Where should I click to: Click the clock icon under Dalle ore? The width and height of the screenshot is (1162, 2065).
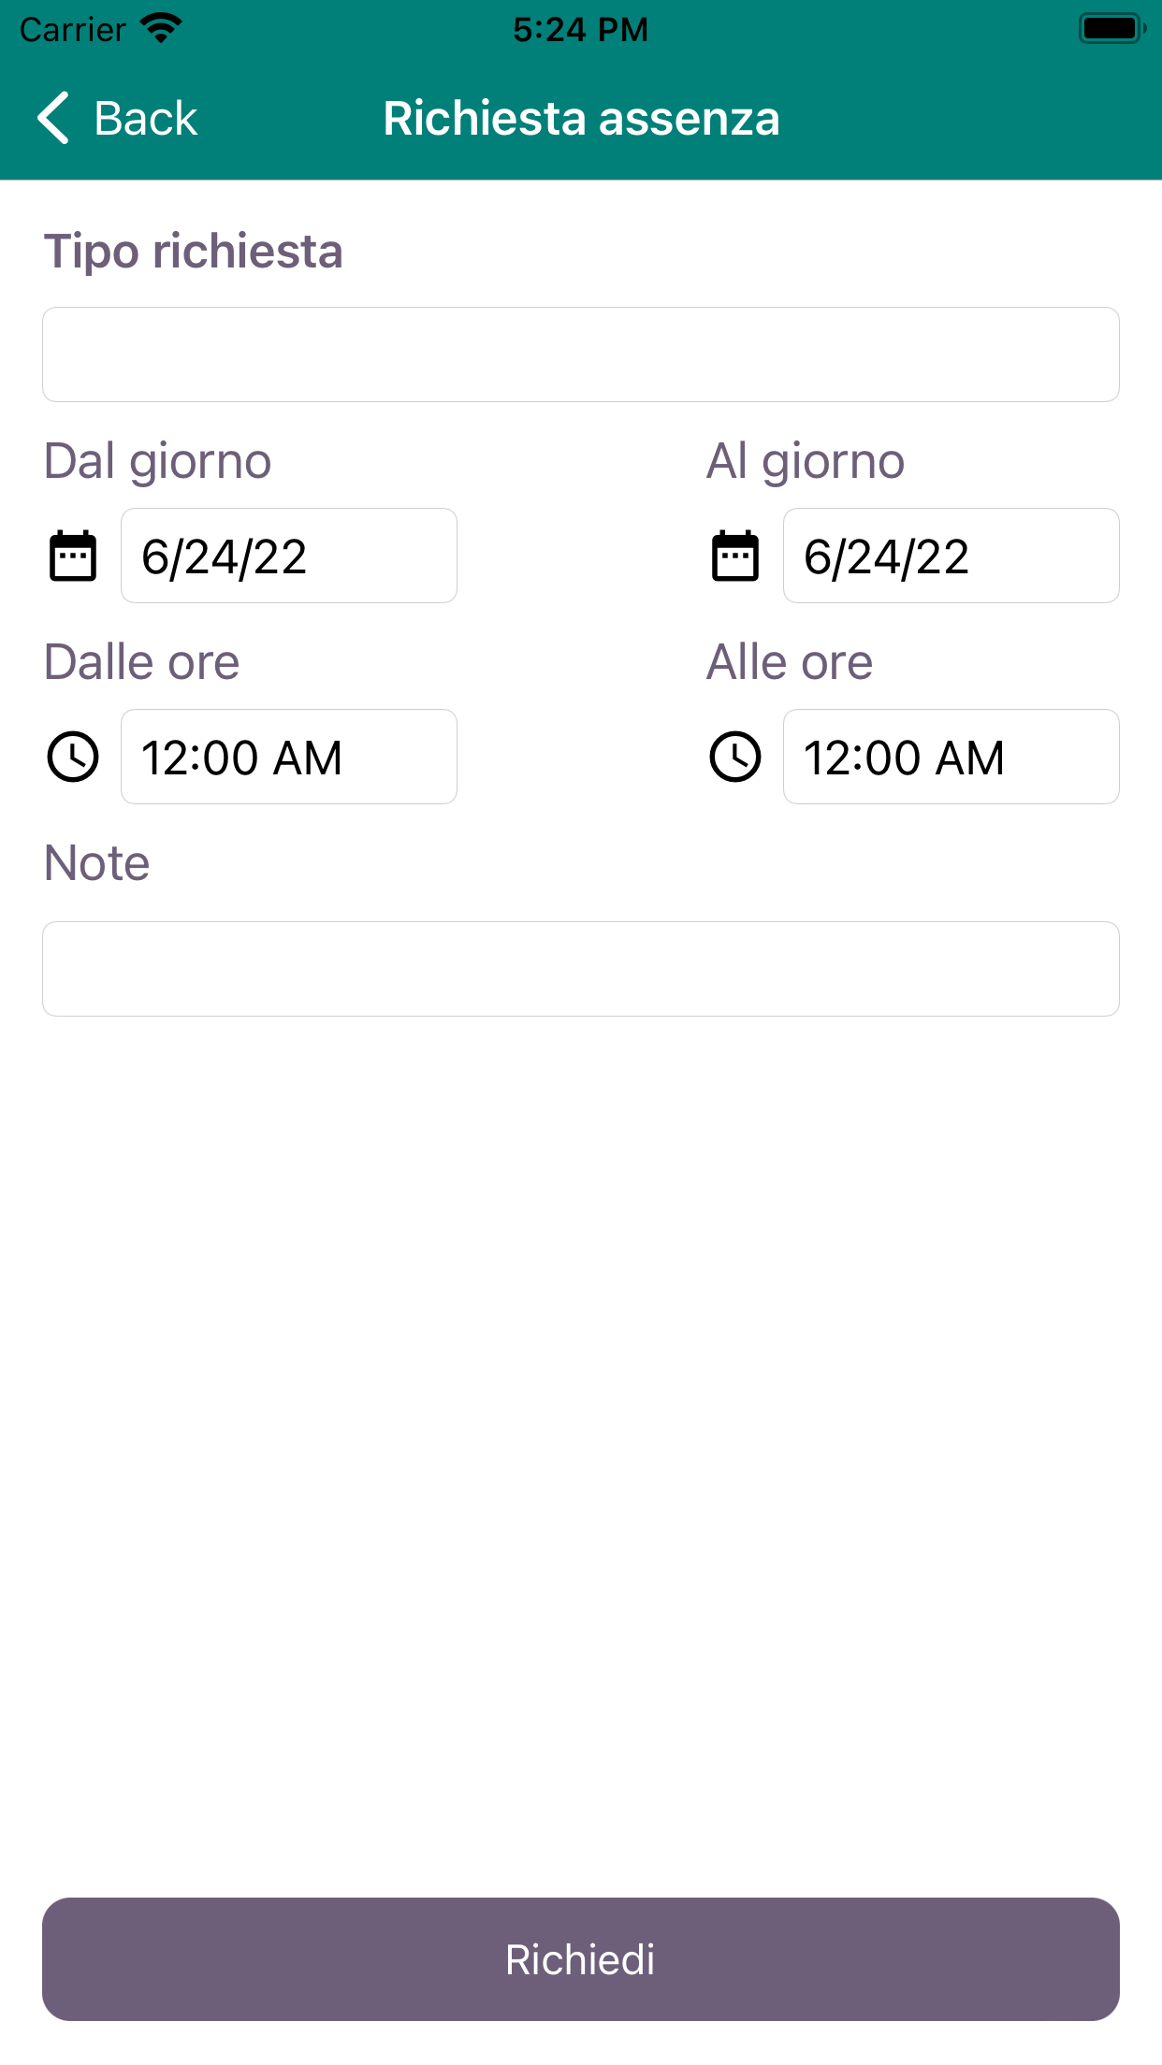coord(73,757)
